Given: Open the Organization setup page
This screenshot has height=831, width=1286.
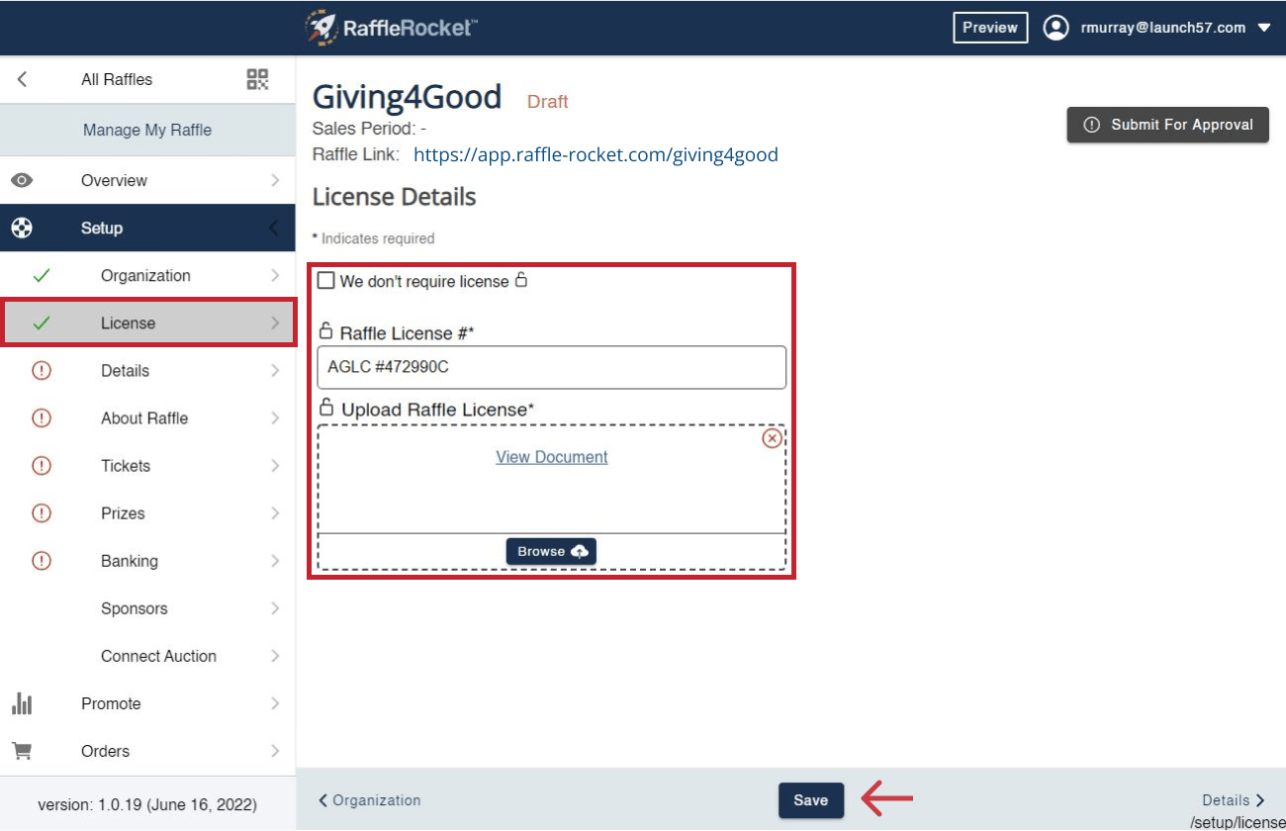Looking at the screenshot, I should coord(147,275).
